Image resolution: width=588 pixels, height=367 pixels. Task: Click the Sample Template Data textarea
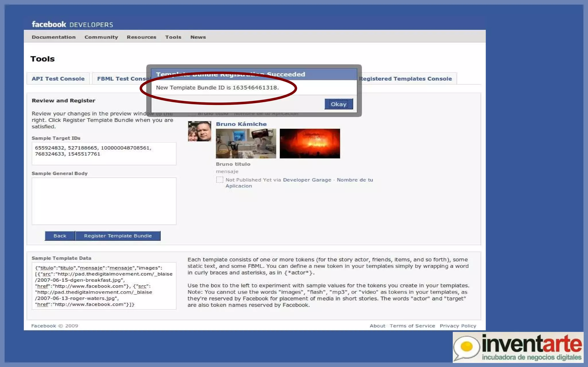104,286
